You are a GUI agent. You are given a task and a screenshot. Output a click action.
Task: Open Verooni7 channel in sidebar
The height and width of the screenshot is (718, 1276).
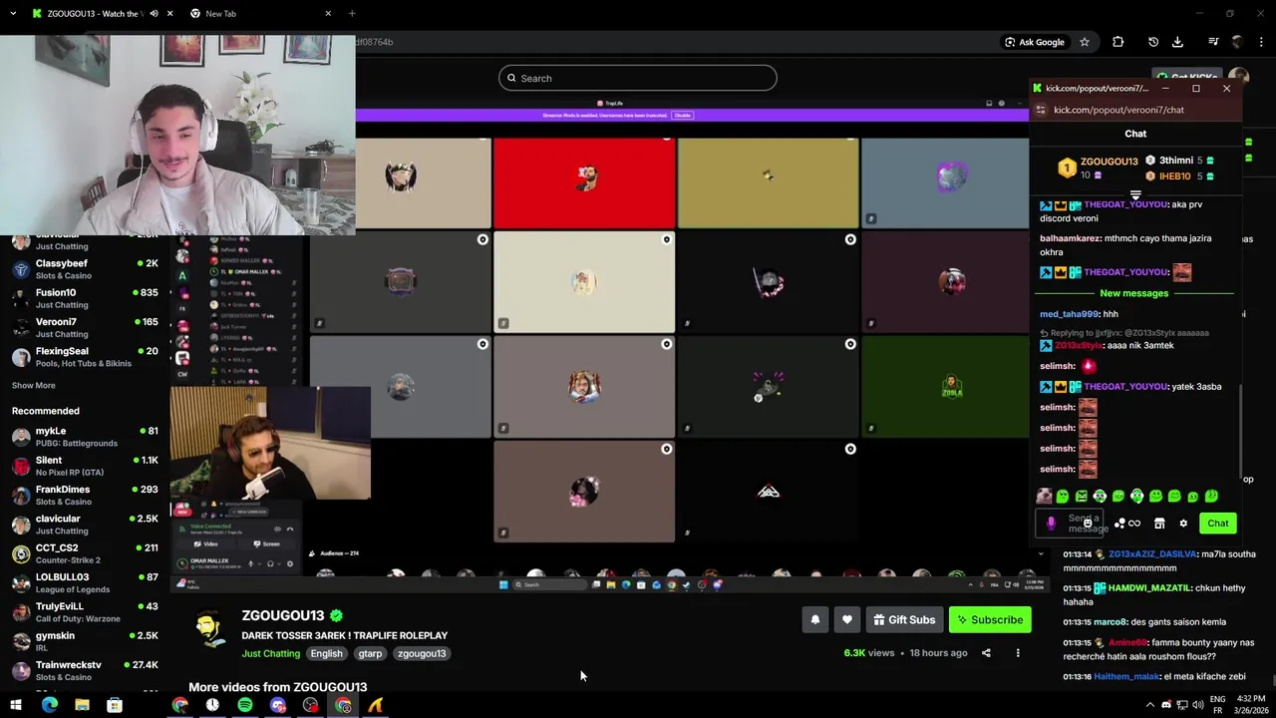point(85,327)
